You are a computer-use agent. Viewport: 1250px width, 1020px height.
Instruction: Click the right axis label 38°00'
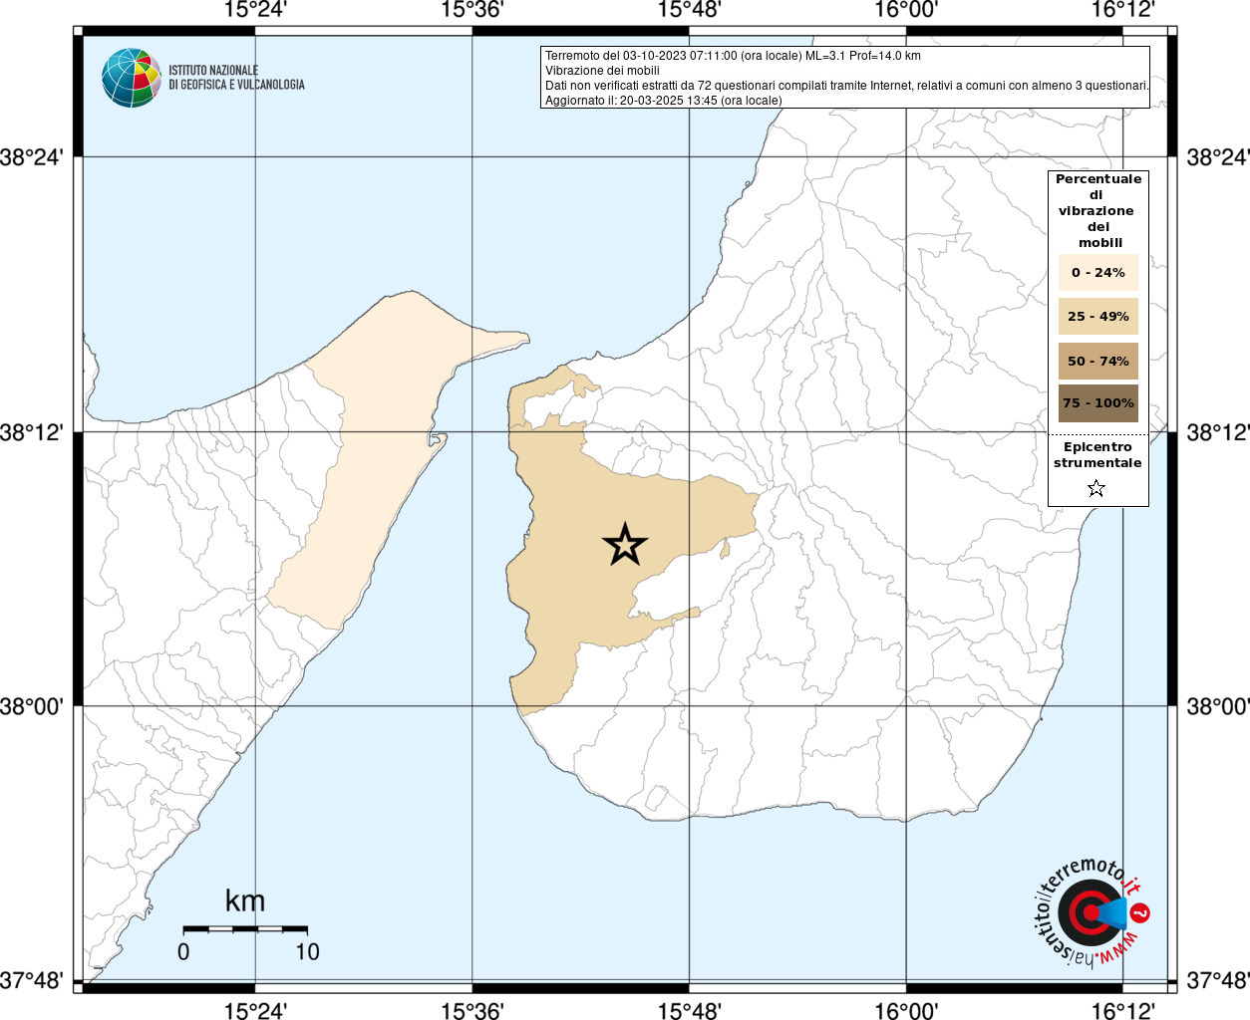(1217, 706)
